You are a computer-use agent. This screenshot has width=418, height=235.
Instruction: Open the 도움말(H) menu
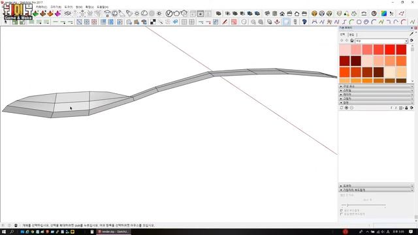point(103,7)
